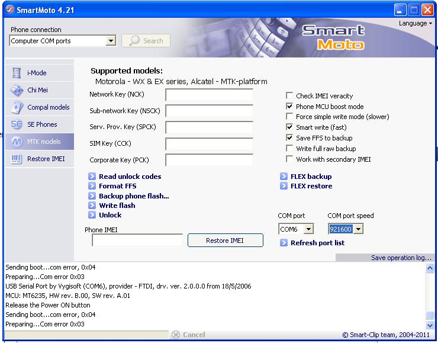Click the log scrollbar up arrow

[x=430, y=268]
